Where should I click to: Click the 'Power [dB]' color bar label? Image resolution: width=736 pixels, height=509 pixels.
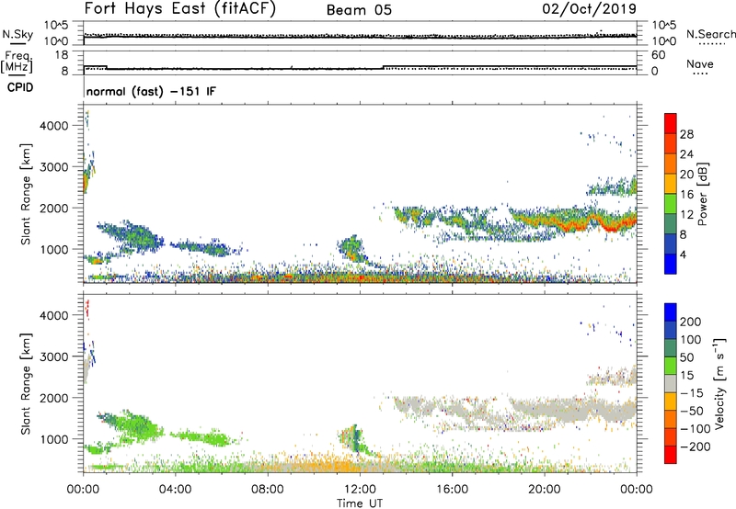coord(702,194)
